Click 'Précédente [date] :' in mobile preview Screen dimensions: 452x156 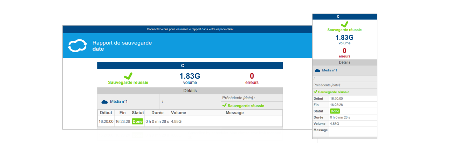point(327,85)
